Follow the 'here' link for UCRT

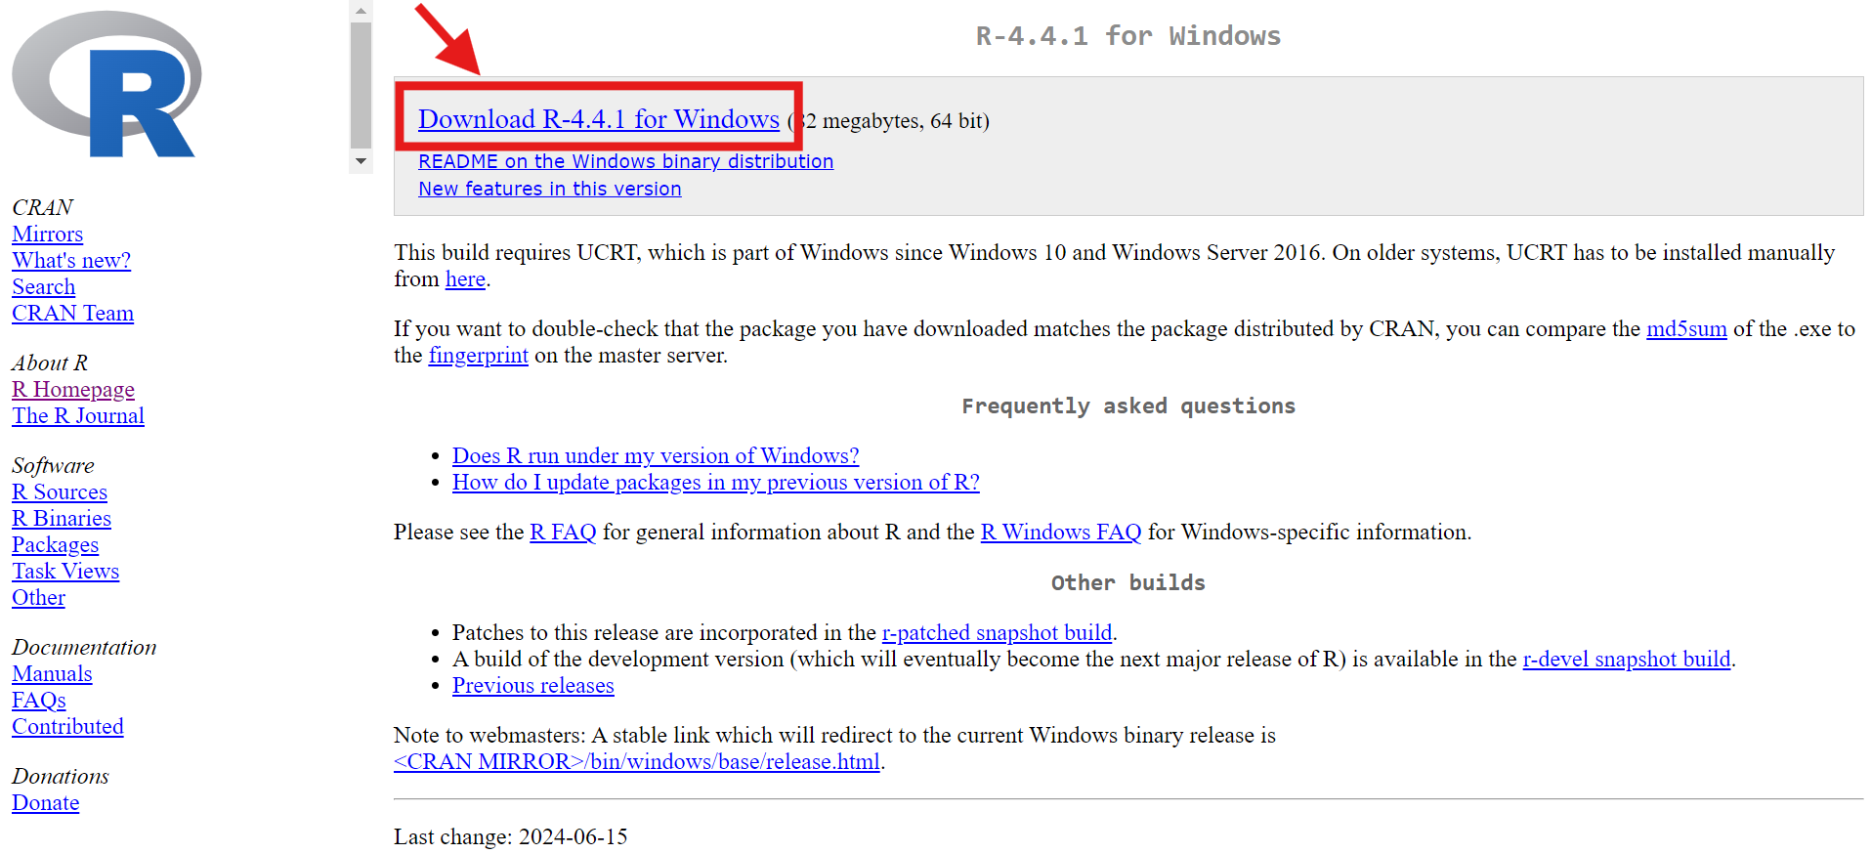coord(465,279)
